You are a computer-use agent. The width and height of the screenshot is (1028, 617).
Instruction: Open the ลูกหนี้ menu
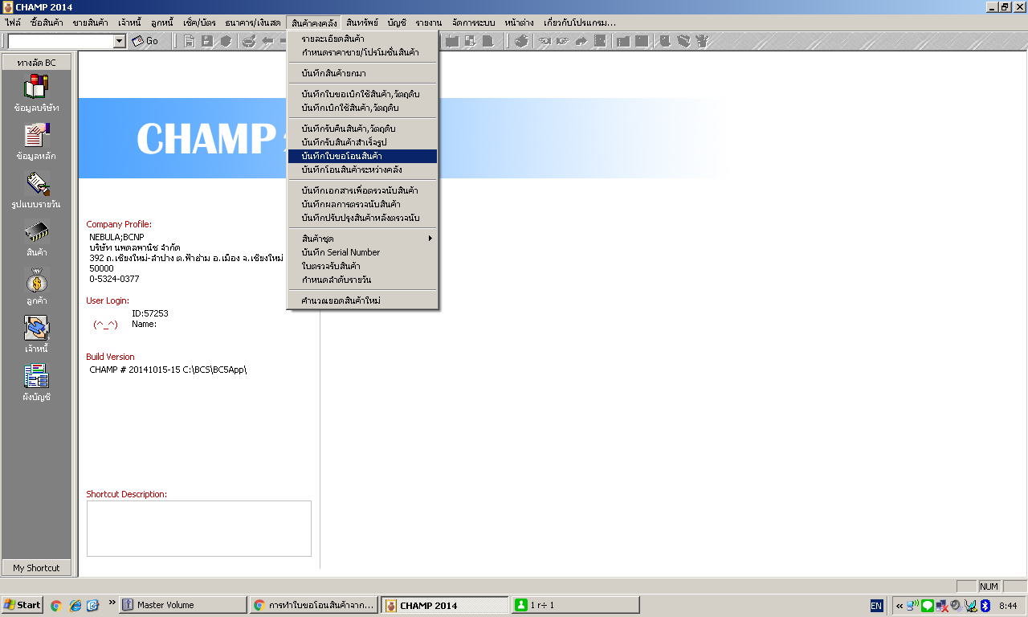click(x=162, y=22)
